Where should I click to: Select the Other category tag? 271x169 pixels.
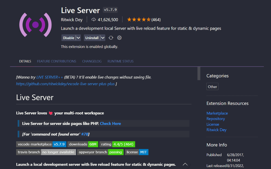212,87
